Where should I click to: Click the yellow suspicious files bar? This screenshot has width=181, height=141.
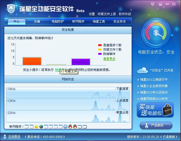(56, 65)
